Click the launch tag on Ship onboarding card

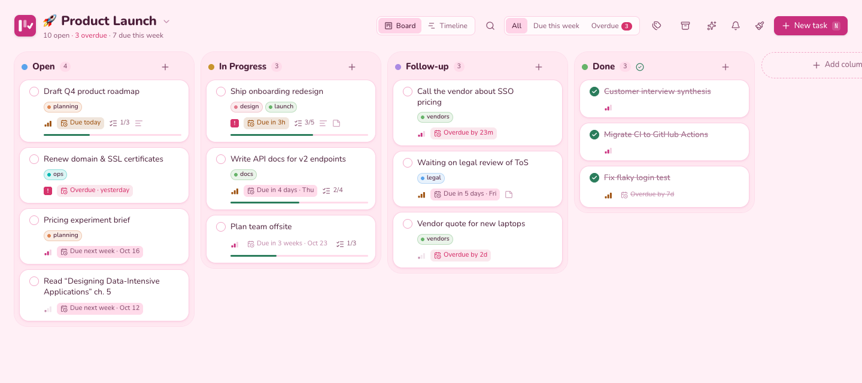(281, 107)
